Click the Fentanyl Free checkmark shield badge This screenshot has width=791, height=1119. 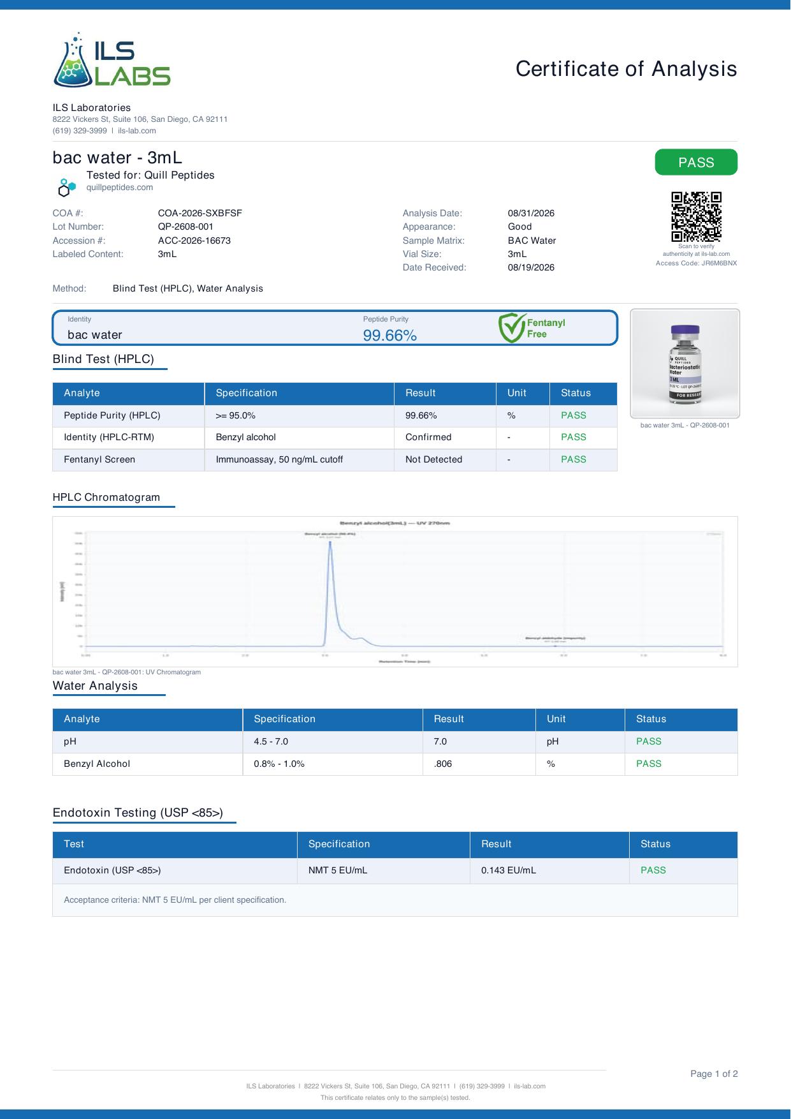(532, 328)
